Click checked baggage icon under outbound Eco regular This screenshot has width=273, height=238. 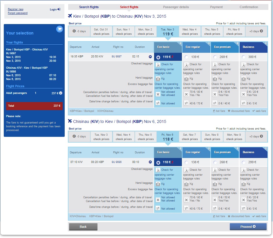click(187, 65)
